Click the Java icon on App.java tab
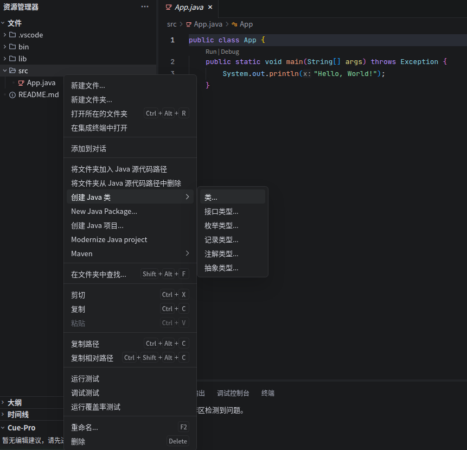This screenshot has height=450, width=467. [169, 7]
